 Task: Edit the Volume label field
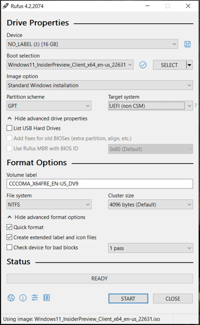tap(100, 184)
